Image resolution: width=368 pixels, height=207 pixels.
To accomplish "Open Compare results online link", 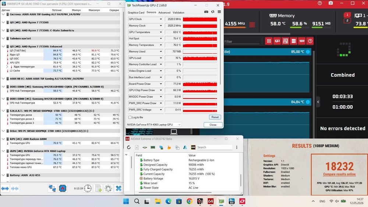I will pos(339,174).
